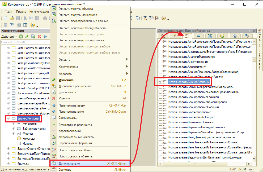
Task: Check ИспользоватьАнкетирование checkbox
Action: [x=160, y=62]
